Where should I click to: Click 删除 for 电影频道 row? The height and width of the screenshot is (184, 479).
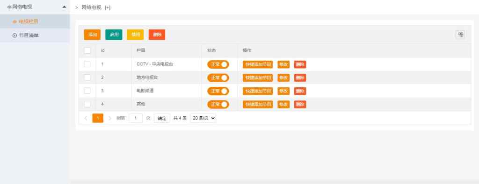[x=300, y=91]
